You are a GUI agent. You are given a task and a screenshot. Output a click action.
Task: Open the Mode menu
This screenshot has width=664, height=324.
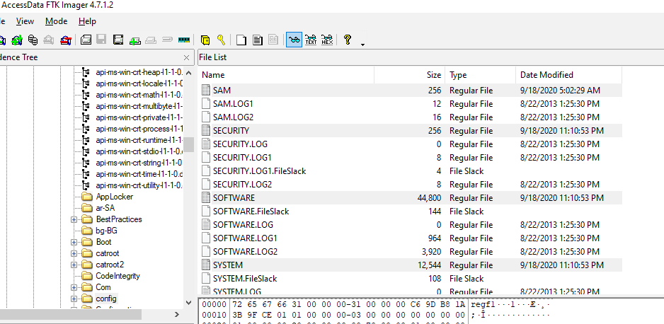(x=57, y=21)
